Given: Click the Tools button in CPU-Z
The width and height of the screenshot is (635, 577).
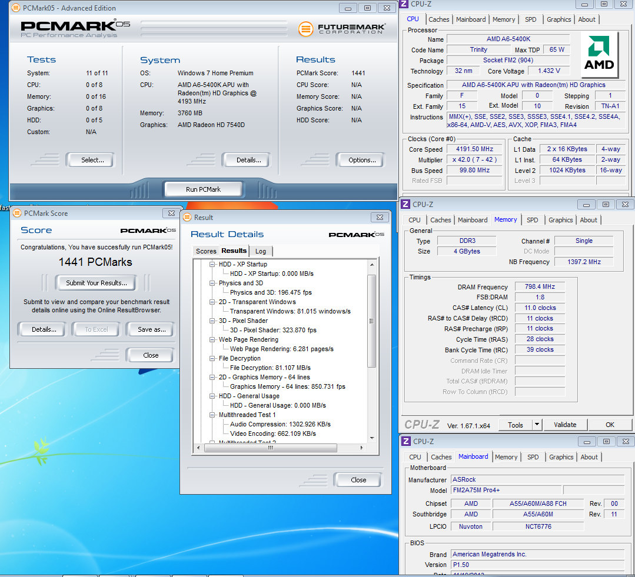Looking at the screenshot, I should coord(515,425).
